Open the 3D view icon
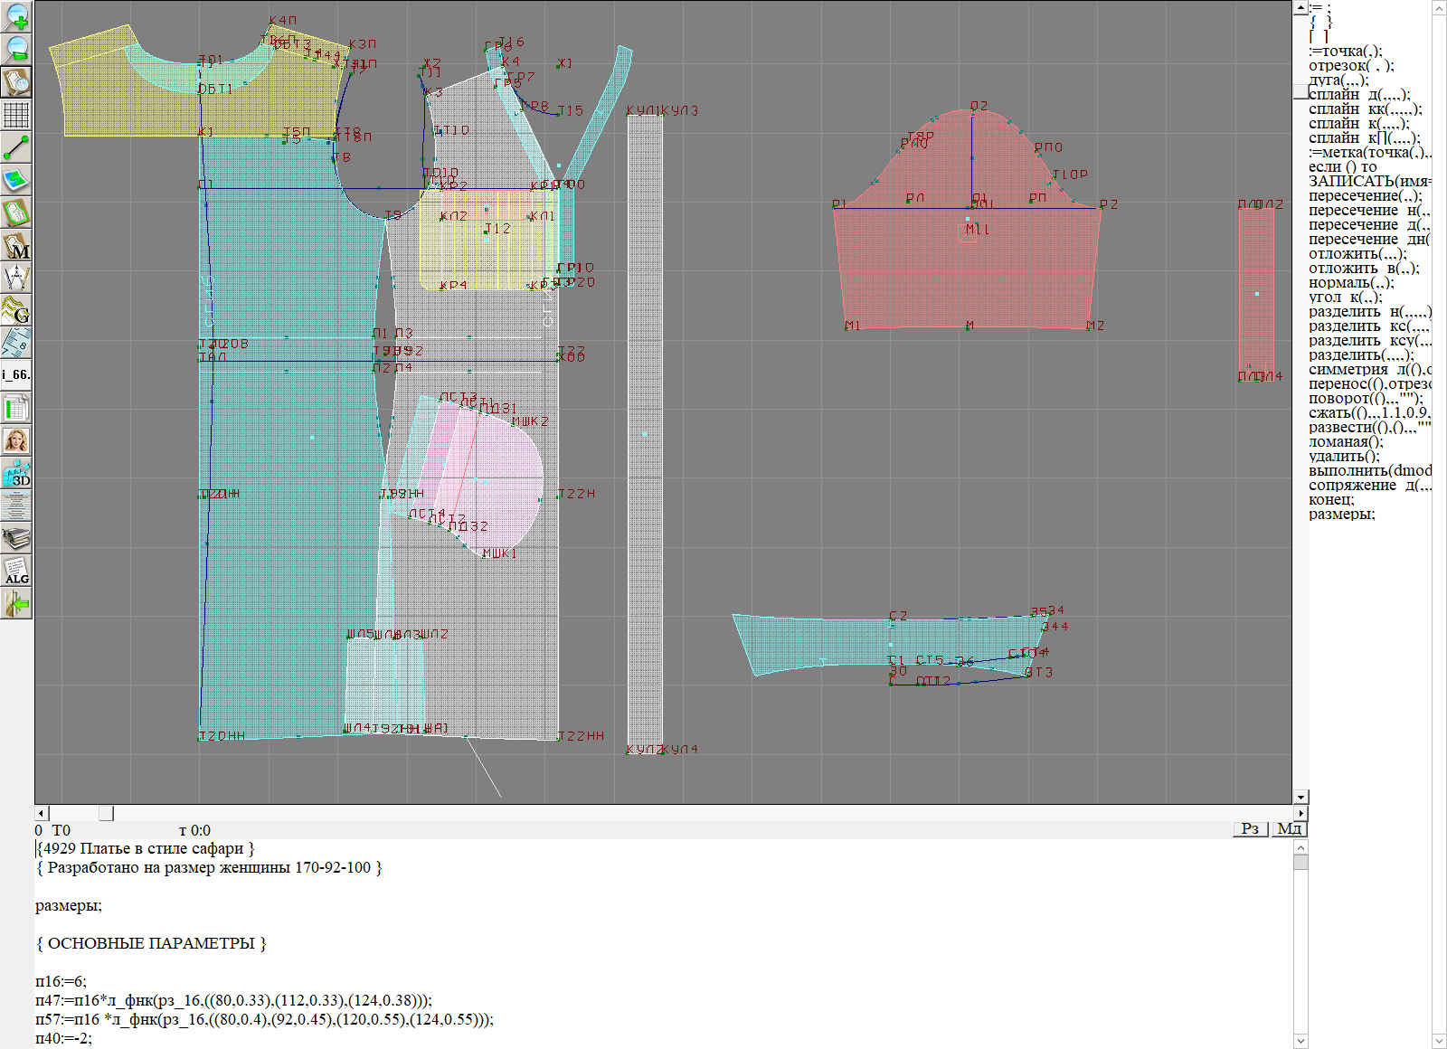 [16, 473]
